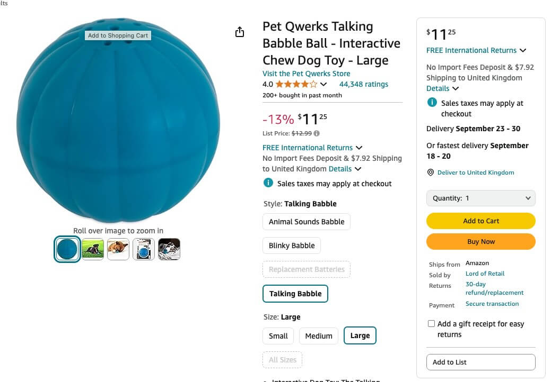The height and width of the screenshot is (382, 551).
Task: Visit the Pet Qwerks Store link
Action: click(x=306, y=74)
